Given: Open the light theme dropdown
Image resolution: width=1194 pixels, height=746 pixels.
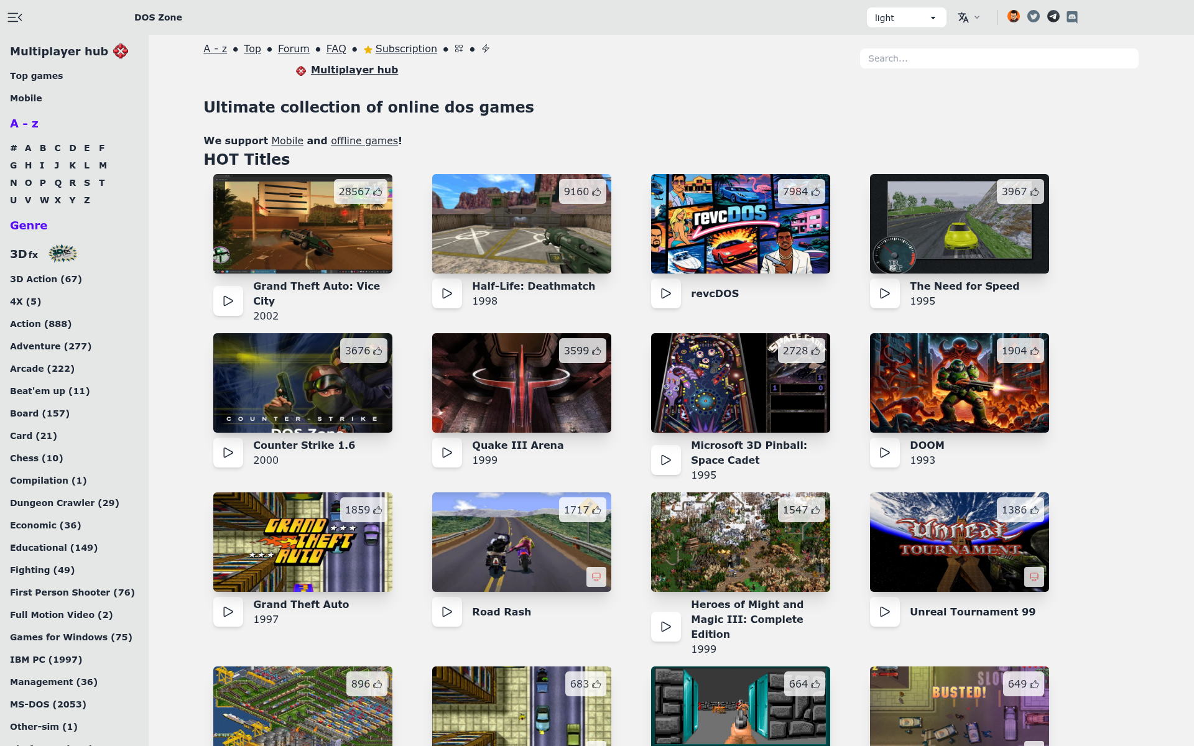Looking at the screenshot, I should coord(906,17).
